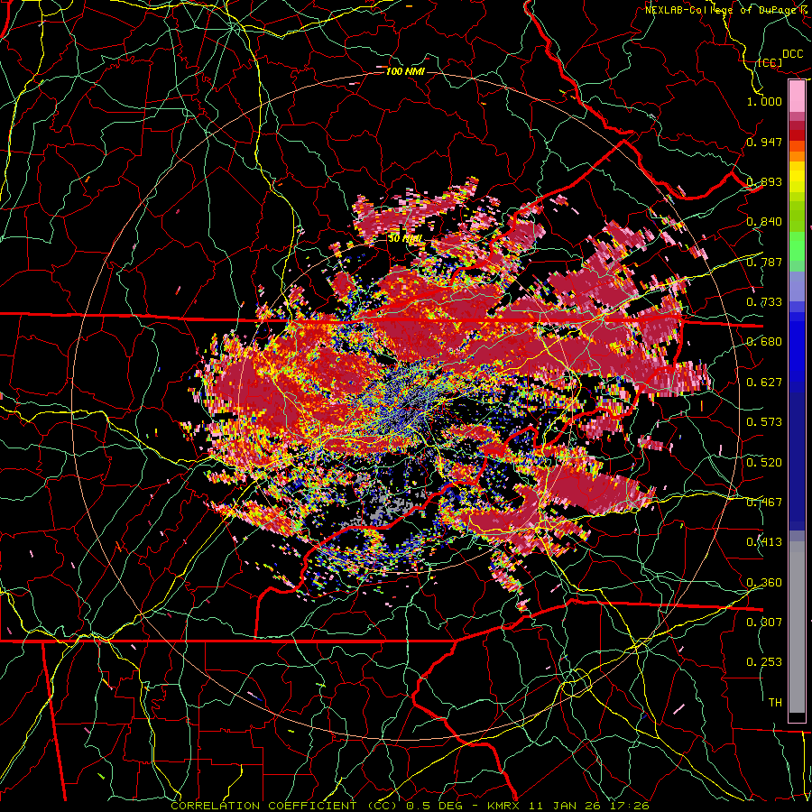
Task: Click the gray lower segment of color bar
Action: pos(797,627)
